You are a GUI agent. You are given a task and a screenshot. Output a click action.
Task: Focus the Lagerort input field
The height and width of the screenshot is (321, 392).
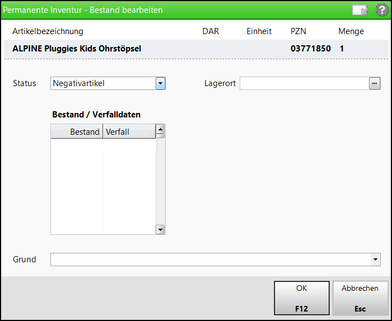pyautogui.click(x=305, y=83)
